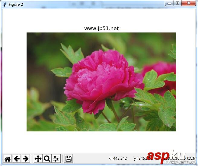Go back to the previous view

pyautogui.click(x=17, y=158)
